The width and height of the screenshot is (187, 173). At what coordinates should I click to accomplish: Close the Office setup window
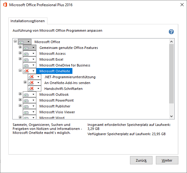[182, 5]
